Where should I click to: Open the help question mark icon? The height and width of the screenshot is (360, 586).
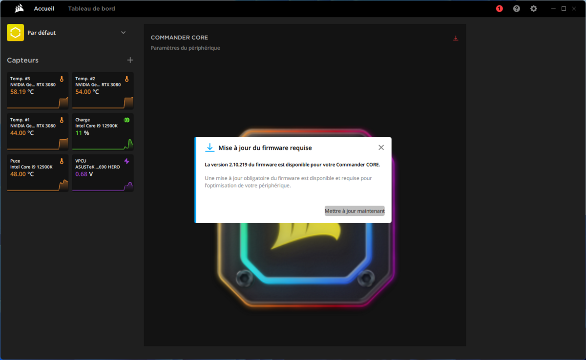517,9
